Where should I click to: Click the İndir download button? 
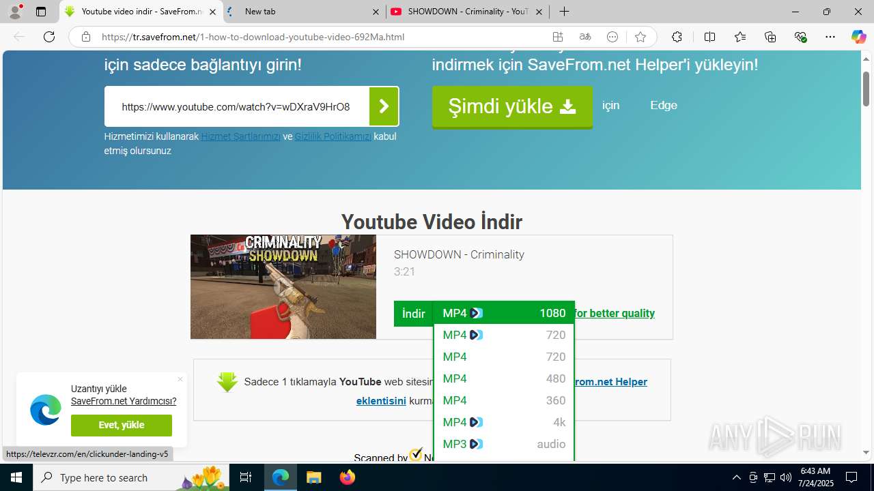coord(413,314)
